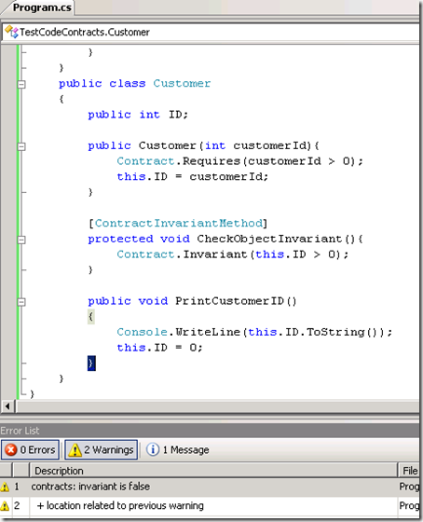Sort by the File column header
Screen dimensions: 423x522
(x=409, y=471)
